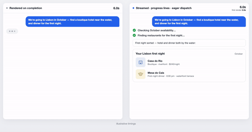
Task: Click the blue user message in the left panel
Action: 73,22
